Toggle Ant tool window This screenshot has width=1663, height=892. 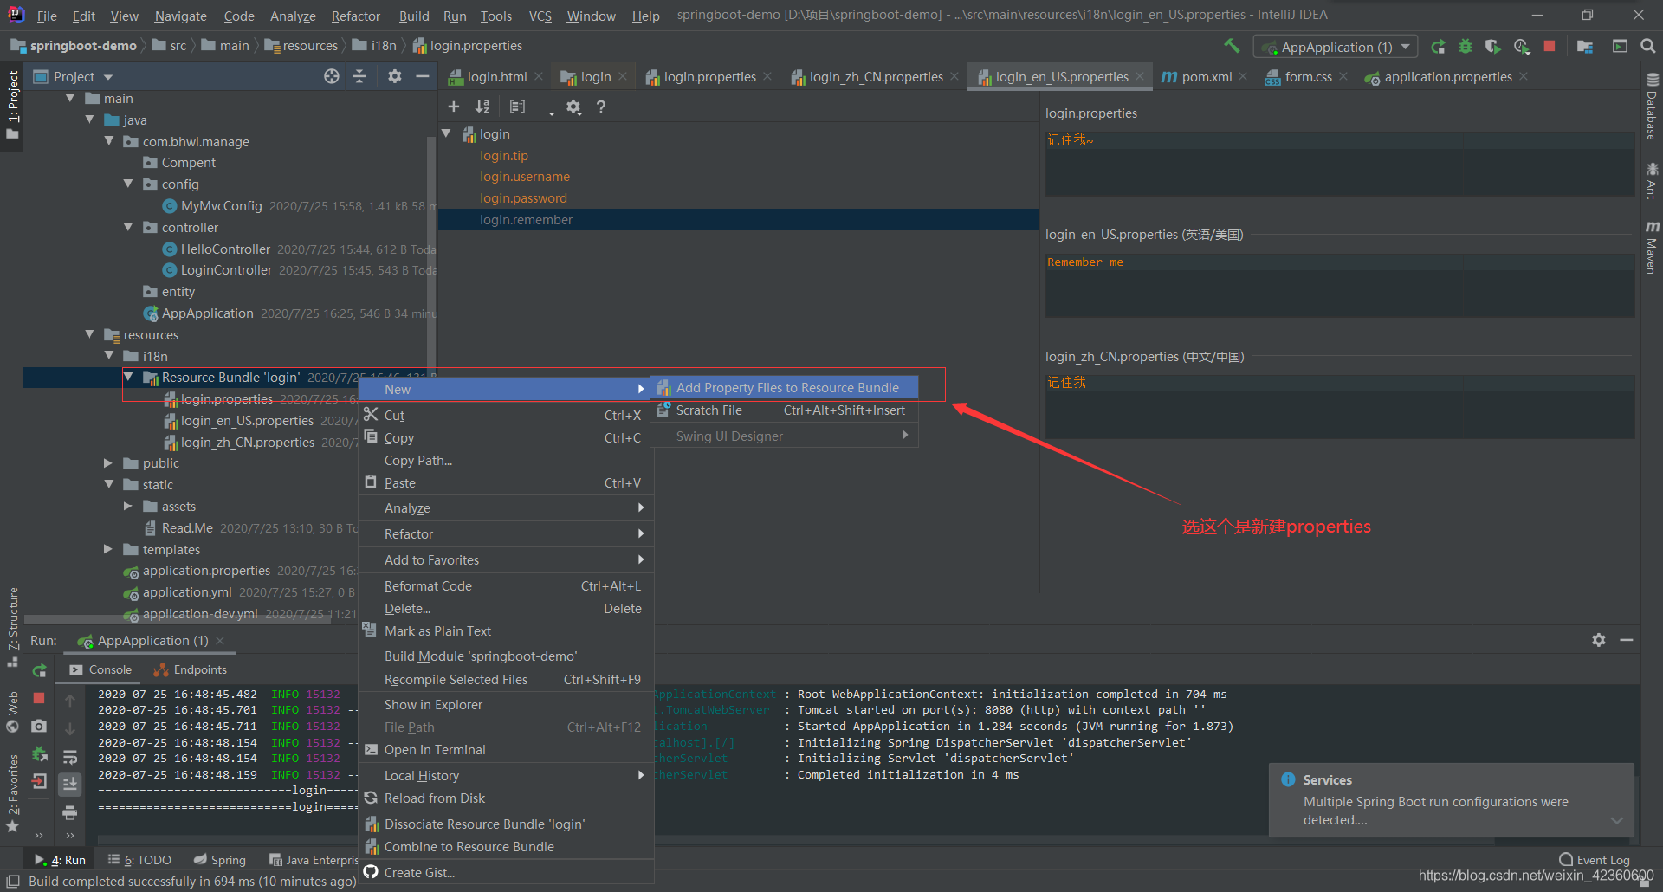tap(1652, 180)
